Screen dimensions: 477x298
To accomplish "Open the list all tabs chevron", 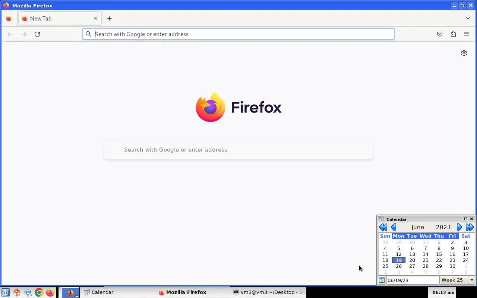I will click(468, 18).
